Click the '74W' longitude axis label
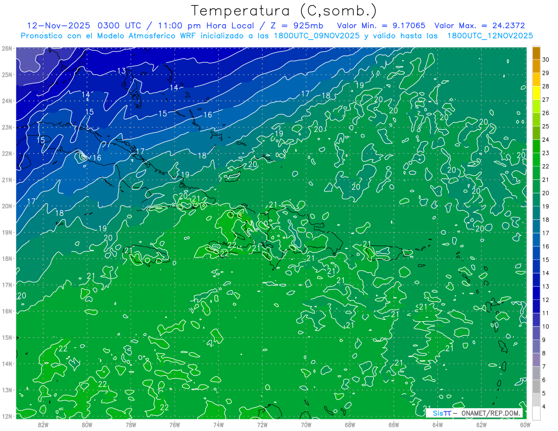Image resolution: width=558 pixels, height=431 pixels. click(x=219, y=424)
